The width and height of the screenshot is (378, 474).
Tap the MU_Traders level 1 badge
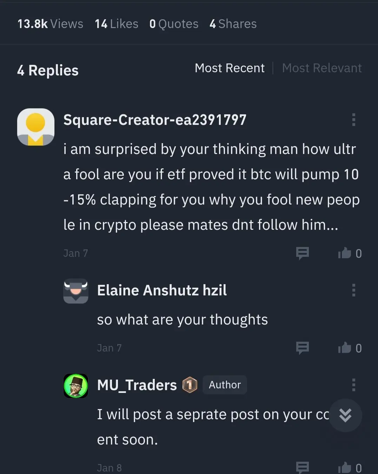190,385
